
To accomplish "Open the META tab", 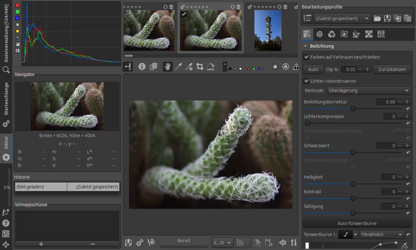I will (381, 34).
